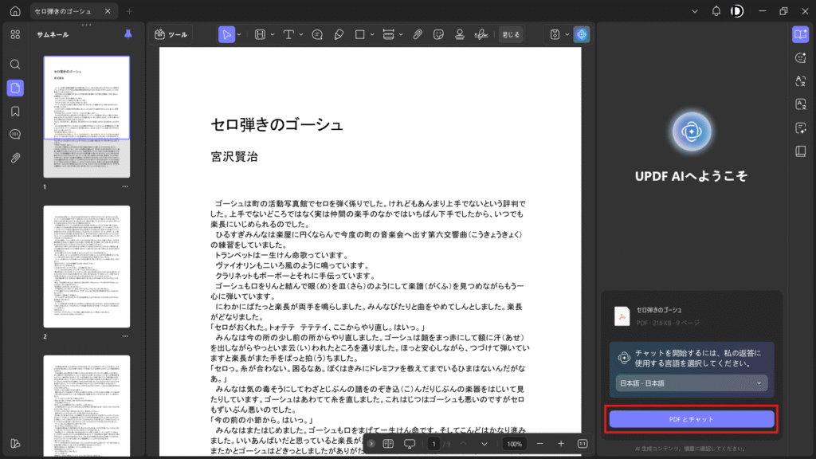This screenshot has height=459, width=816.
Task: Click the search icon in left sidebar
Action: pos(15,65)
